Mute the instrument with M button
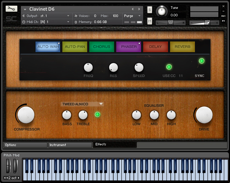Screen dimensions: 230x183 150,21
